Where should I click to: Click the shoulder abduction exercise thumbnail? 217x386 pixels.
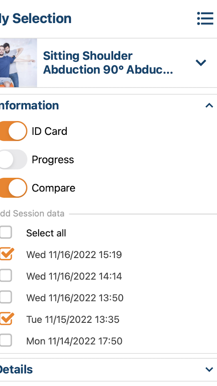tap(18, 63)
